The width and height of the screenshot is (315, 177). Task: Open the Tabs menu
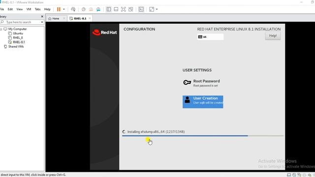pyautogui.click(x=37, y=9)
